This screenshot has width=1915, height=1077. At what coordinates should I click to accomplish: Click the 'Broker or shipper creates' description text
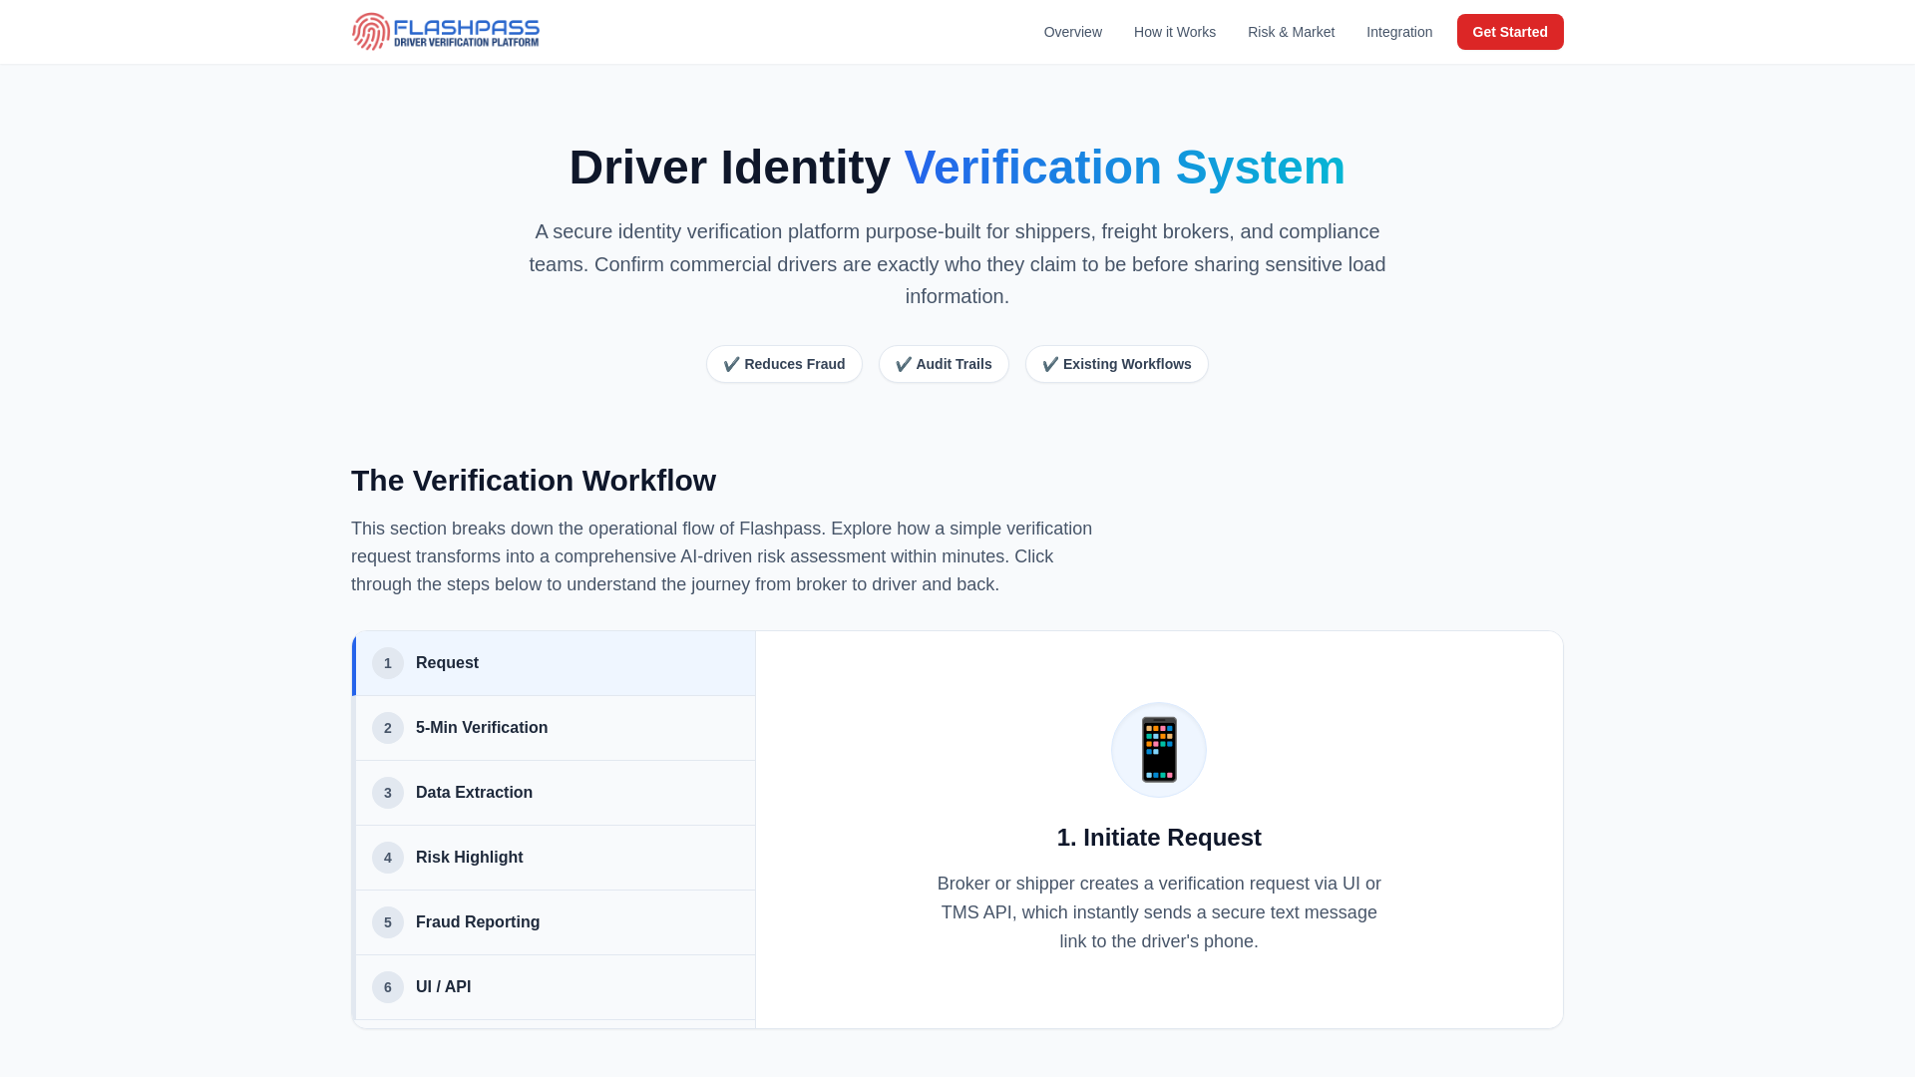1159,912
